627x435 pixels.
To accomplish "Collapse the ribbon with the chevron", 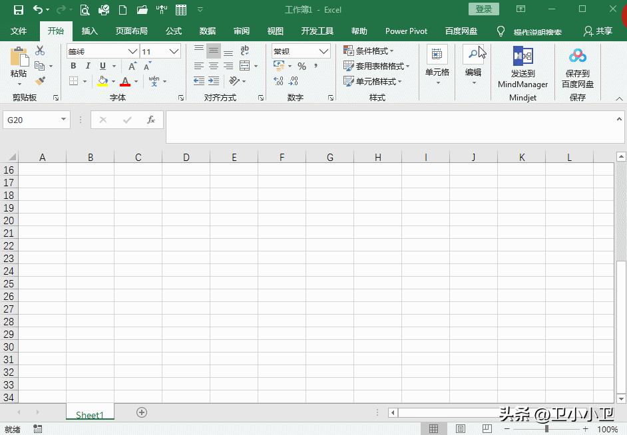I will 619,98.
